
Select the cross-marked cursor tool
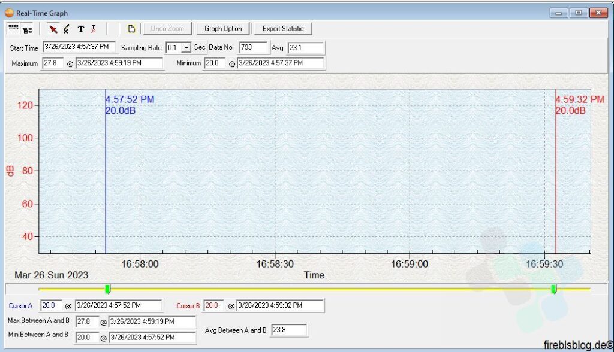(x=67, y=29)
